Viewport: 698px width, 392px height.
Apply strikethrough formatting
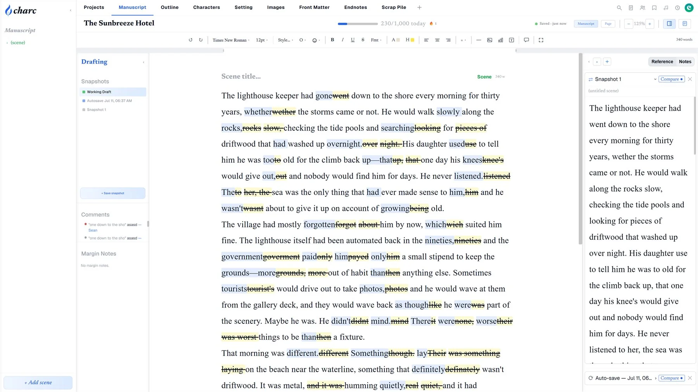pyautogui.click(x=363, y=40)
